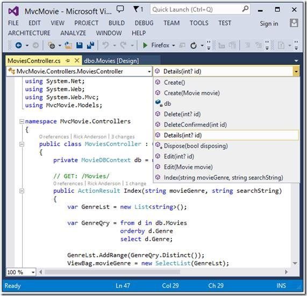The image size is (307, 296).
Task: Open the first toolbar overflow options
Action: click(209, 45)
